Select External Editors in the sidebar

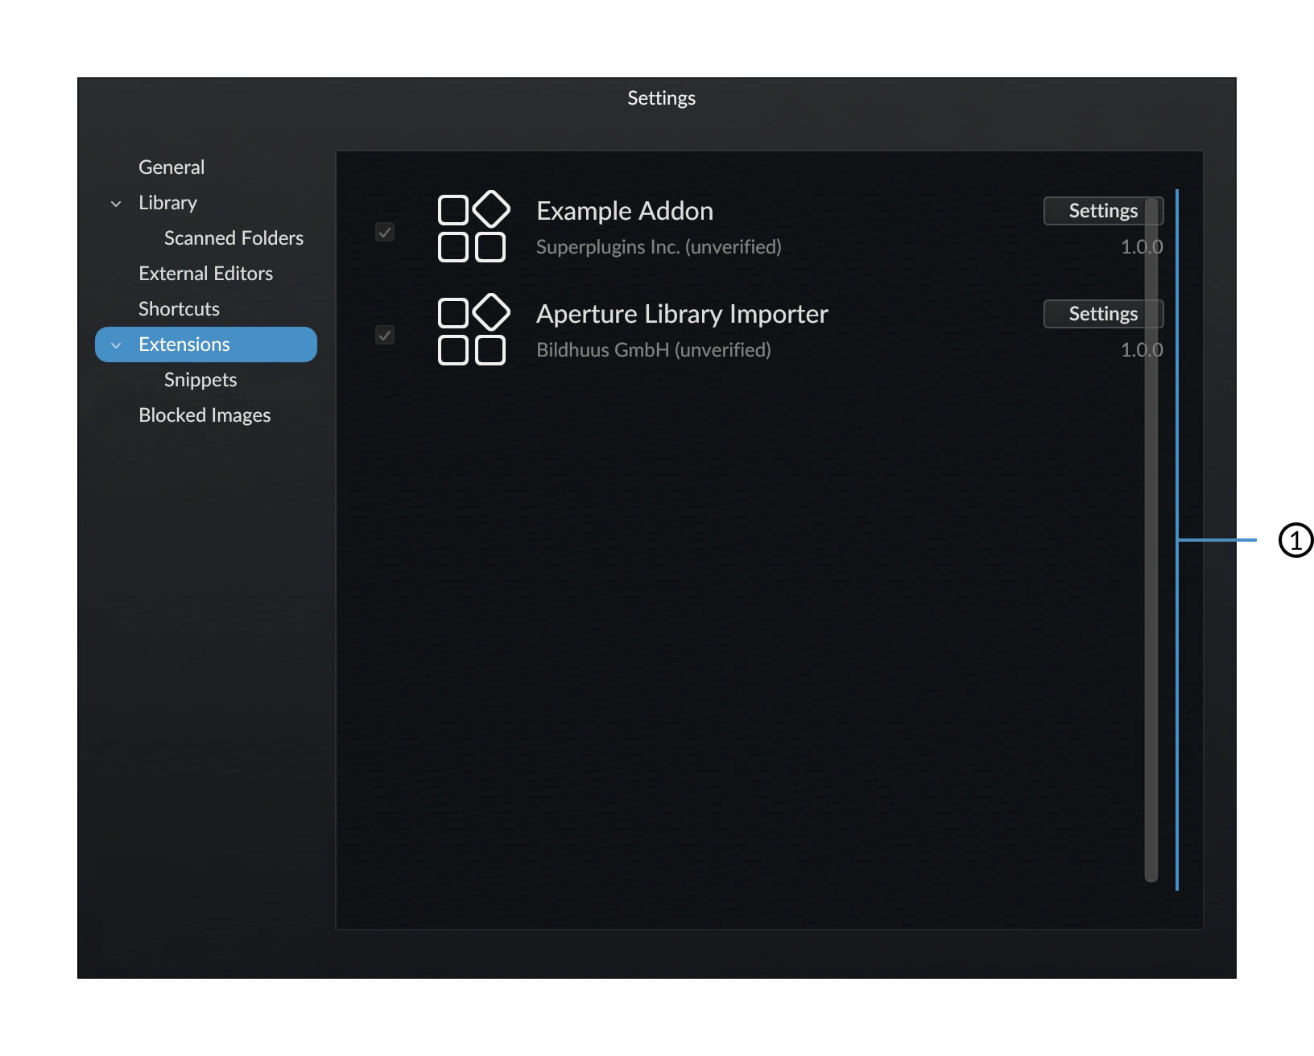pyautogui.click(x=206, y=273)
